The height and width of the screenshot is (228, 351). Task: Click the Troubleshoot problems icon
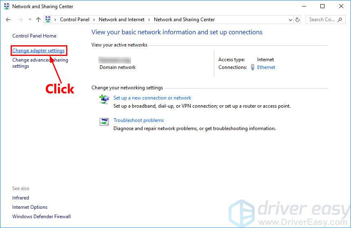click(104, 122)
